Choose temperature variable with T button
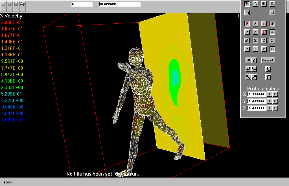 (x=255, y=49)
